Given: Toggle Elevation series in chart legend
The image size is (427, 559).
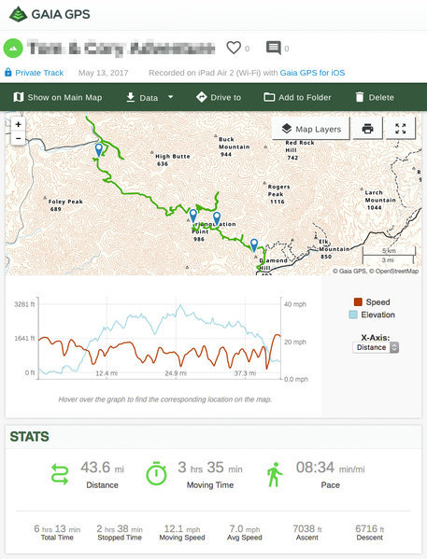Looking at the screenshot, I should (372, 314).
